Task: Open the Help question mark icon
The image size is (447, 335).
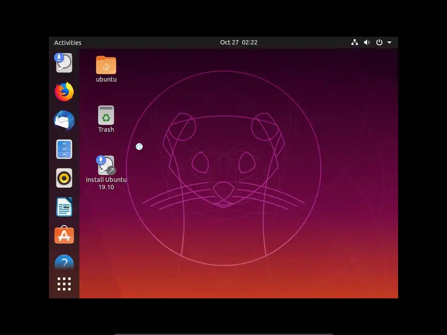Action: point(64,262)
